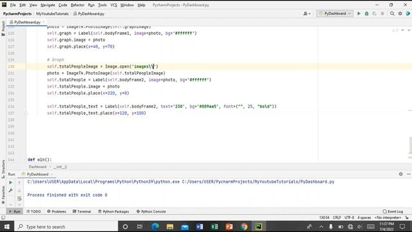Screen dimensions: 412x232
Task: Click the Run with Coverage icon
Action: [374, 14]
